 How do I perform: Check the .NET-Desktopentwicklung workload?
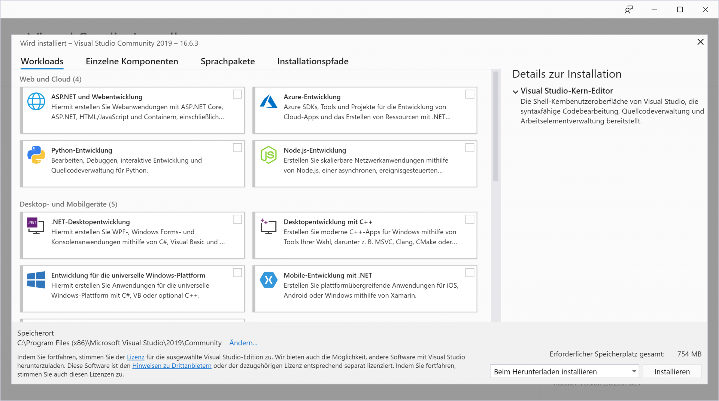point(237,219)
